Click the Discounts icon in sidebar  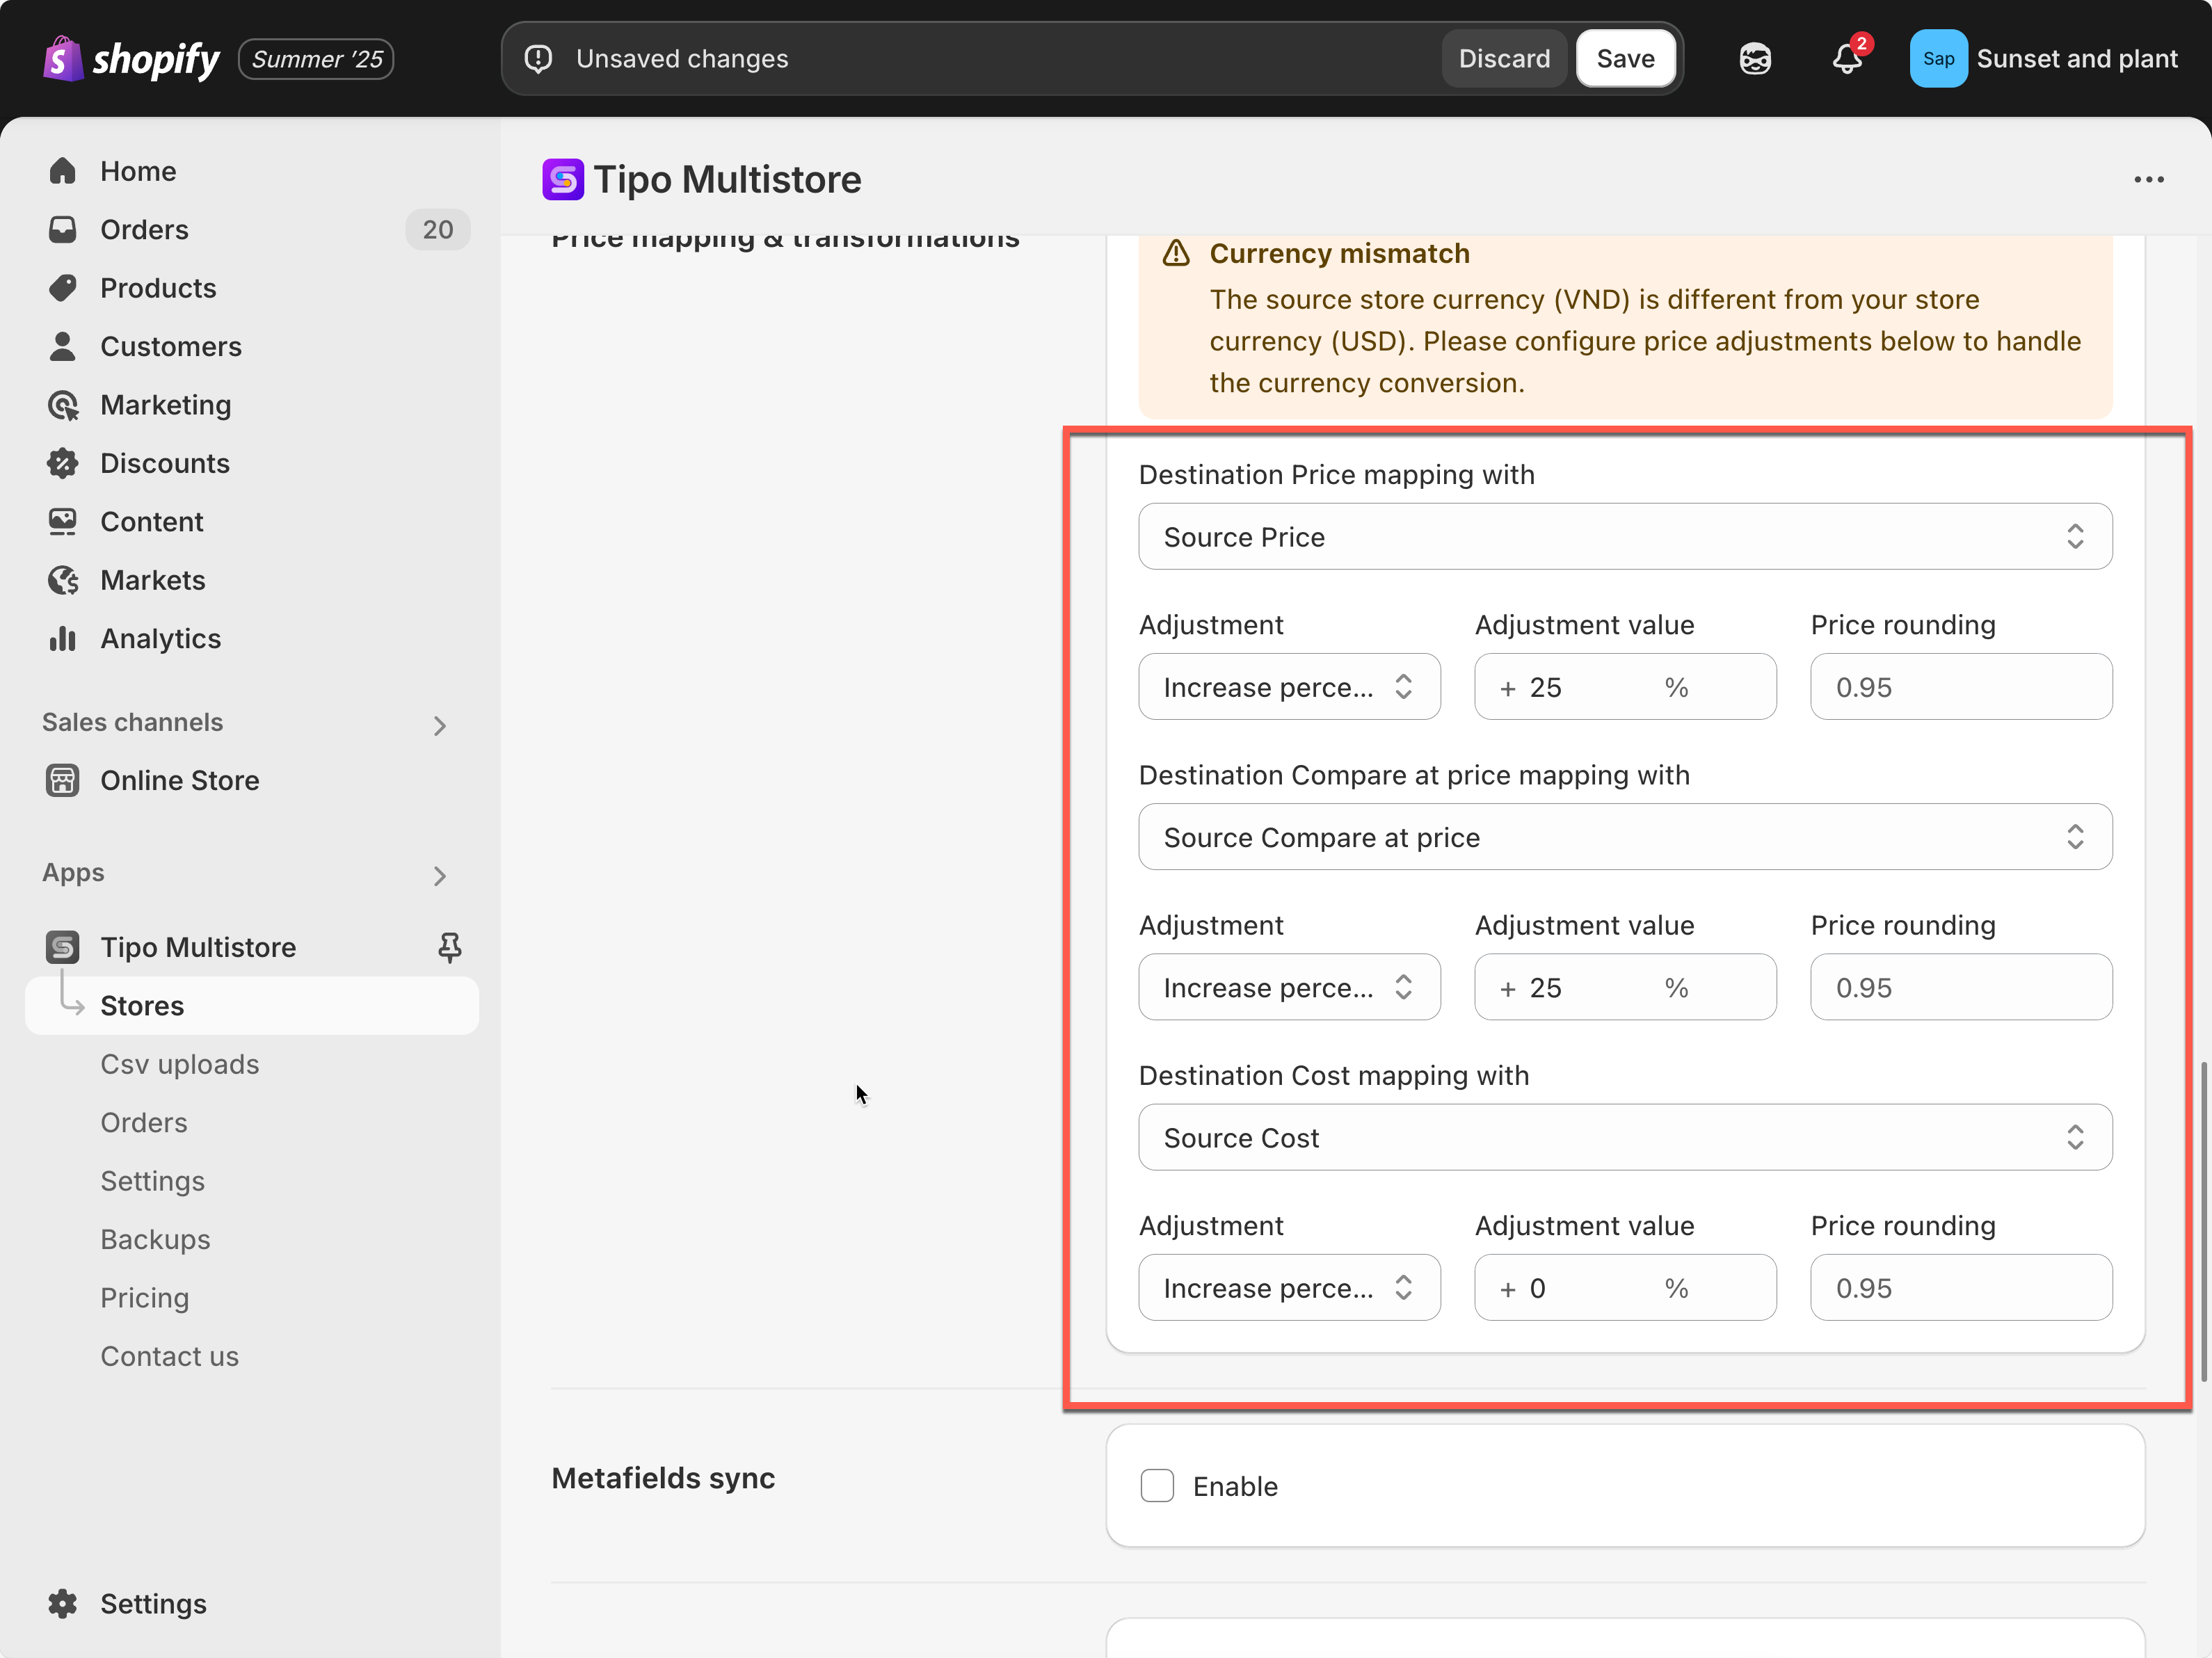pyautogui.click(x=63, y=463)
